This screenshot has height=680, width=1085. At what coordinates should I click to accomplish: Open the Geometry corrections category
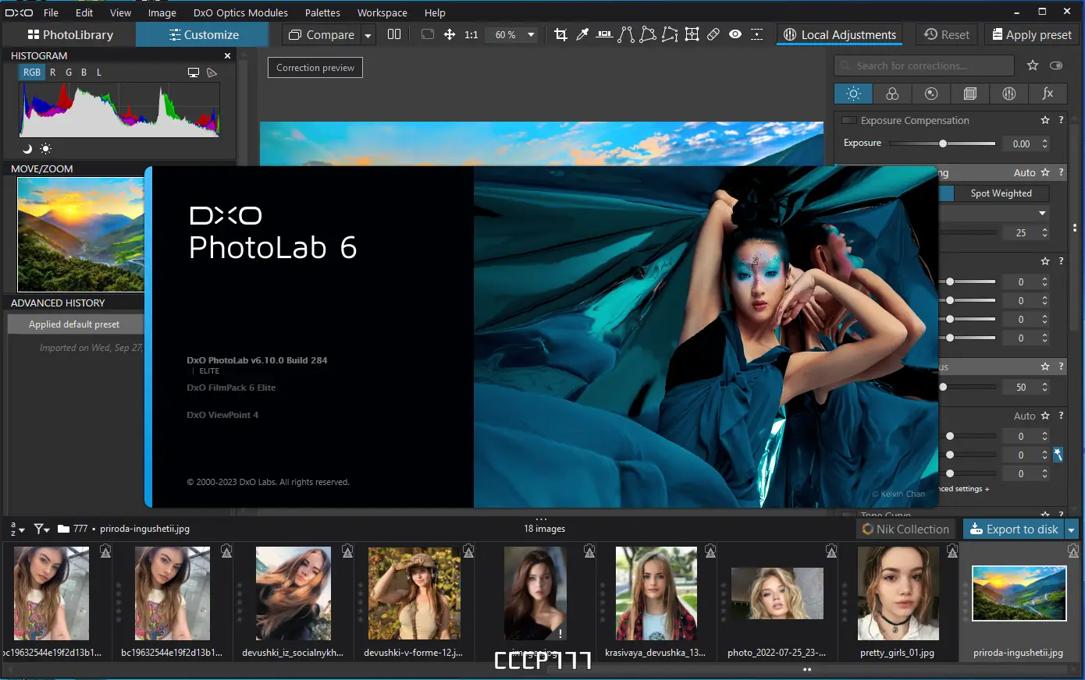[969, 94]
